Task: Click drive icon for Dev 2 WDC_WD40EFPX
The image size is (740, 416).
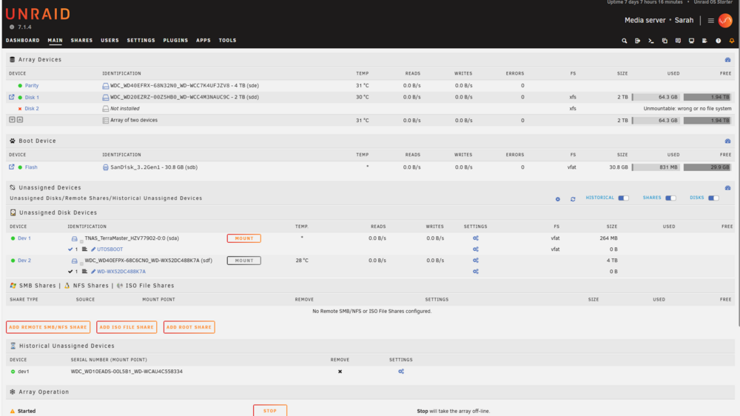Action: [74, 261]
